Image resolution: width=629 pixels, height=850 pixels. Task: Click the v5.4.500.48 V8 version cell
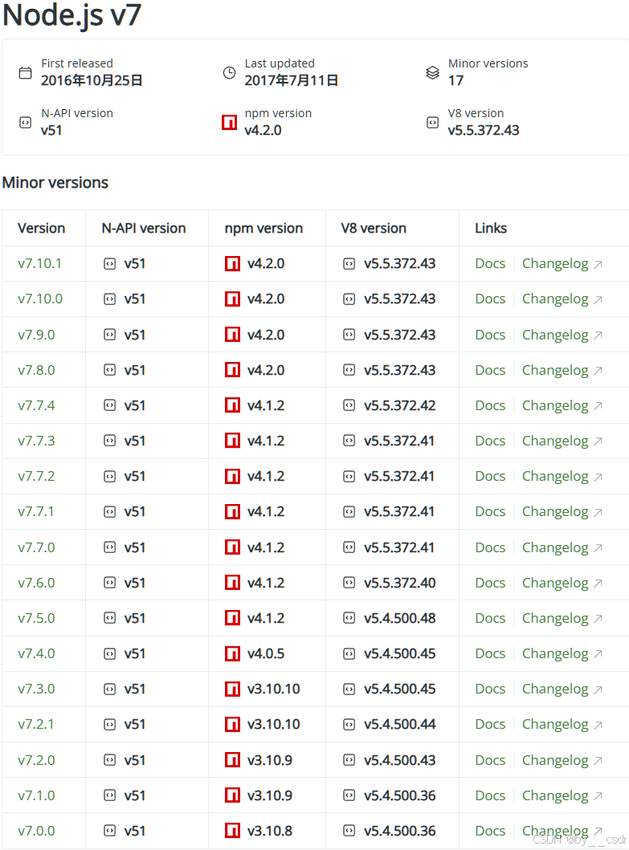coord(400,619)
